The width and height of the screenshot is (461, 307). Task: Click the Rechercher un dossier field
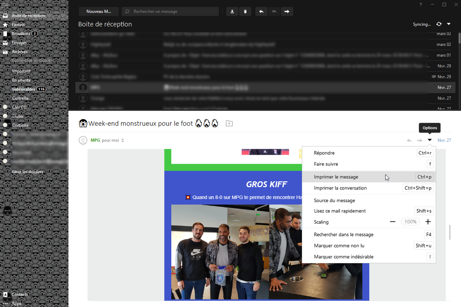click(32, 61)
